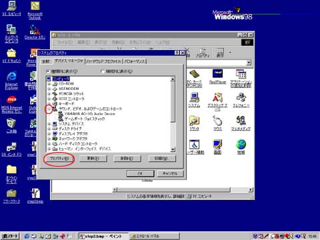Image resolution: width=320 pixels, height=240 pixels.
Task: Collapse the Sound, video and game controllers node
Action: 49,109
